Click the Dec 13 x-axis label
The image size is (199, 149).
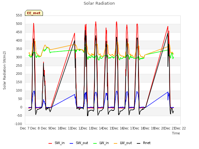[x=86, y=128]
